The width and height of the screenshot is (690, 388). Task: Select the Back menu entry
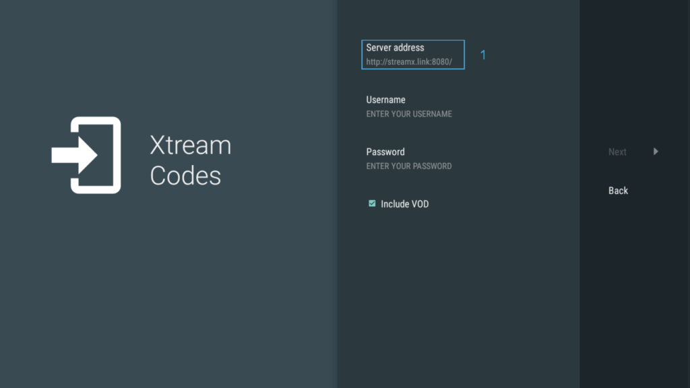[617, 191]
